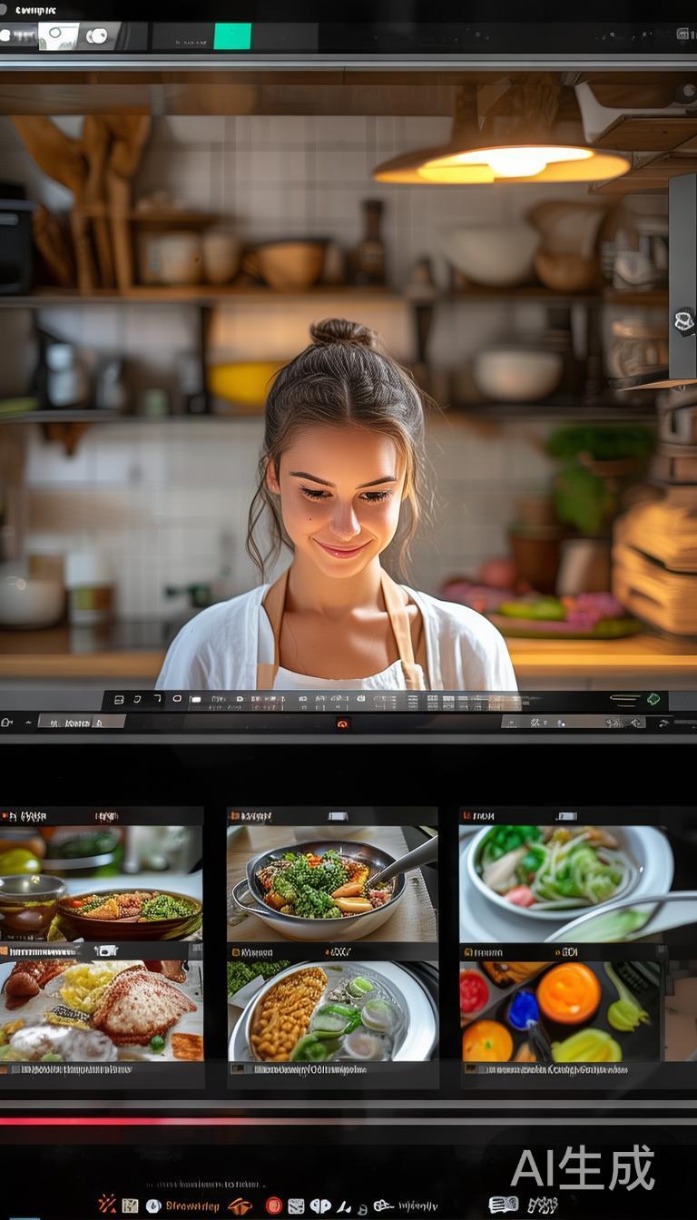
Task: Click the badge in the salad pan thumbnail header
Action: click(337, 816)
